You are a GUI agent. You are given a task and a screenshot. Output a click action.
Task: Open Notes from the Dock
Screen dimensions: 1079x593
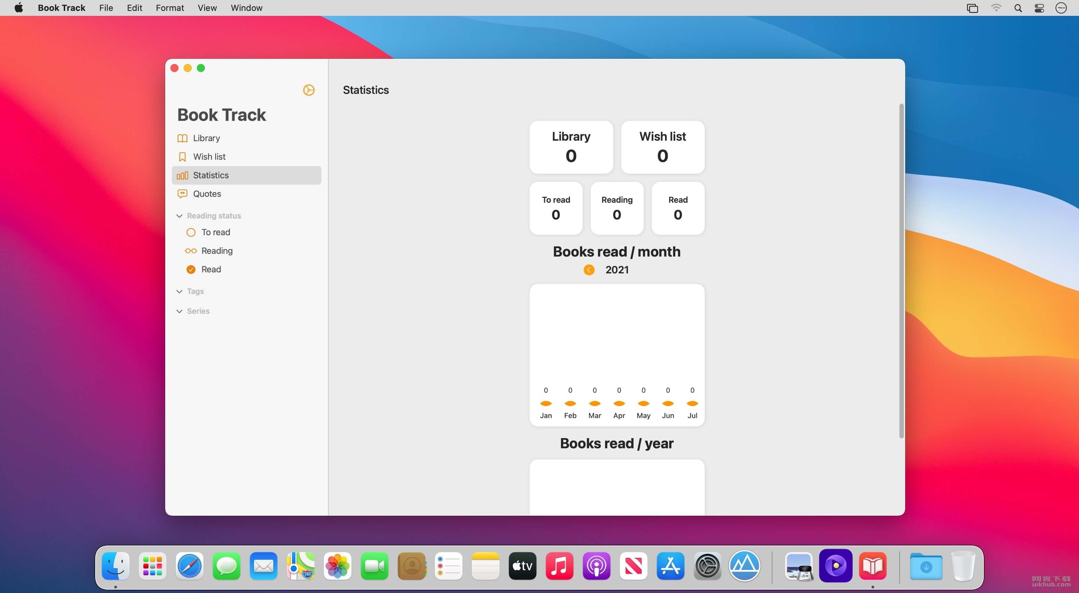pos(485,566)
